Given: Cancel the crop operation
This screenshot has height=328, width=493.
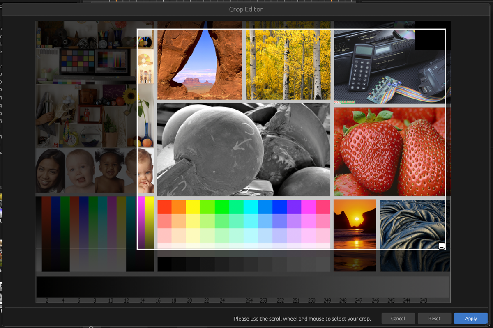Looking at the screenshot, I should point(398,319).
